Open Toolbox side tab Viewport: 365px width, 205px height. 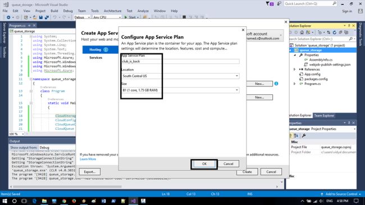pyautogui.click(x=4, y=52)
